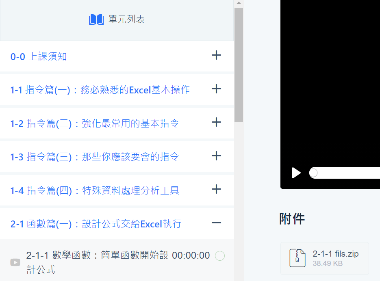Click the 附件 heading
This screenshot has height=281, width=380.
pyautogui.click(x=292, y=219)
